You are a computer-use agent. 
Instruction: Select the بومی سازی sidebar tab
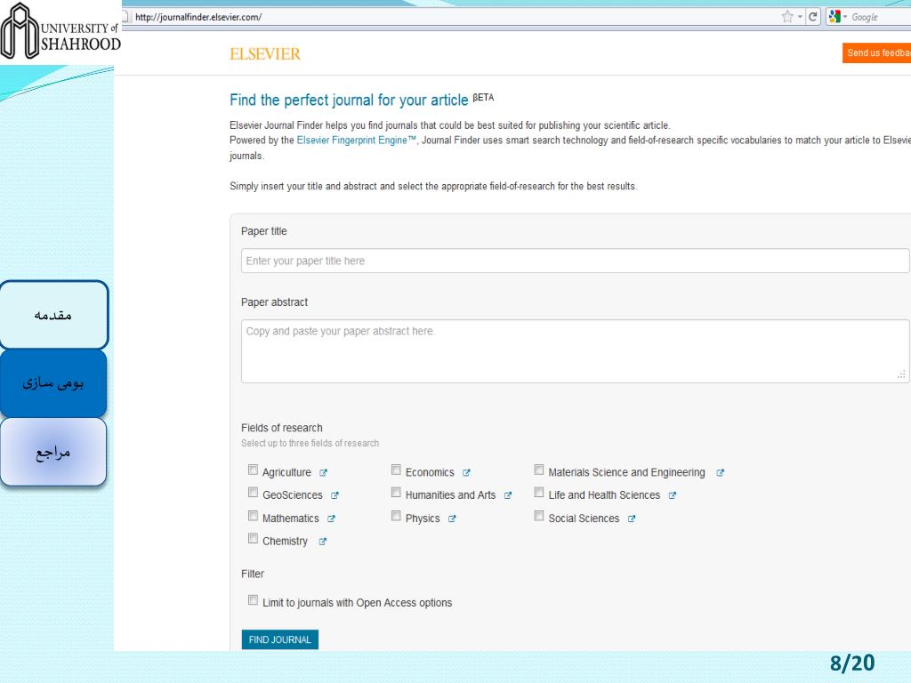click(53, 383)
